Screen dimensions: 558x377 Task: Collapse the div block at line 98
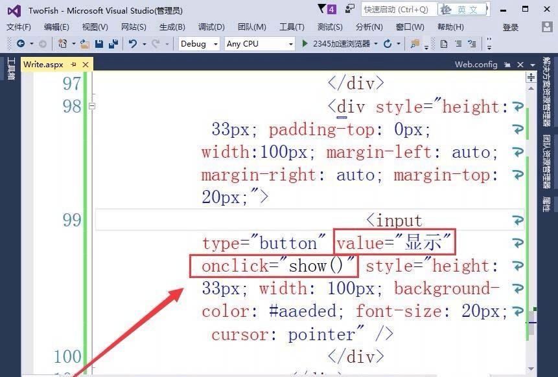92,106
